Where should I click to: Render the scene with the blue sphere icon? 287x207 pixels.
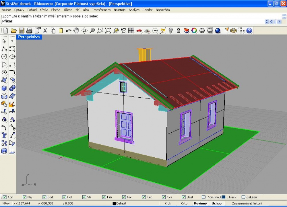218,30
